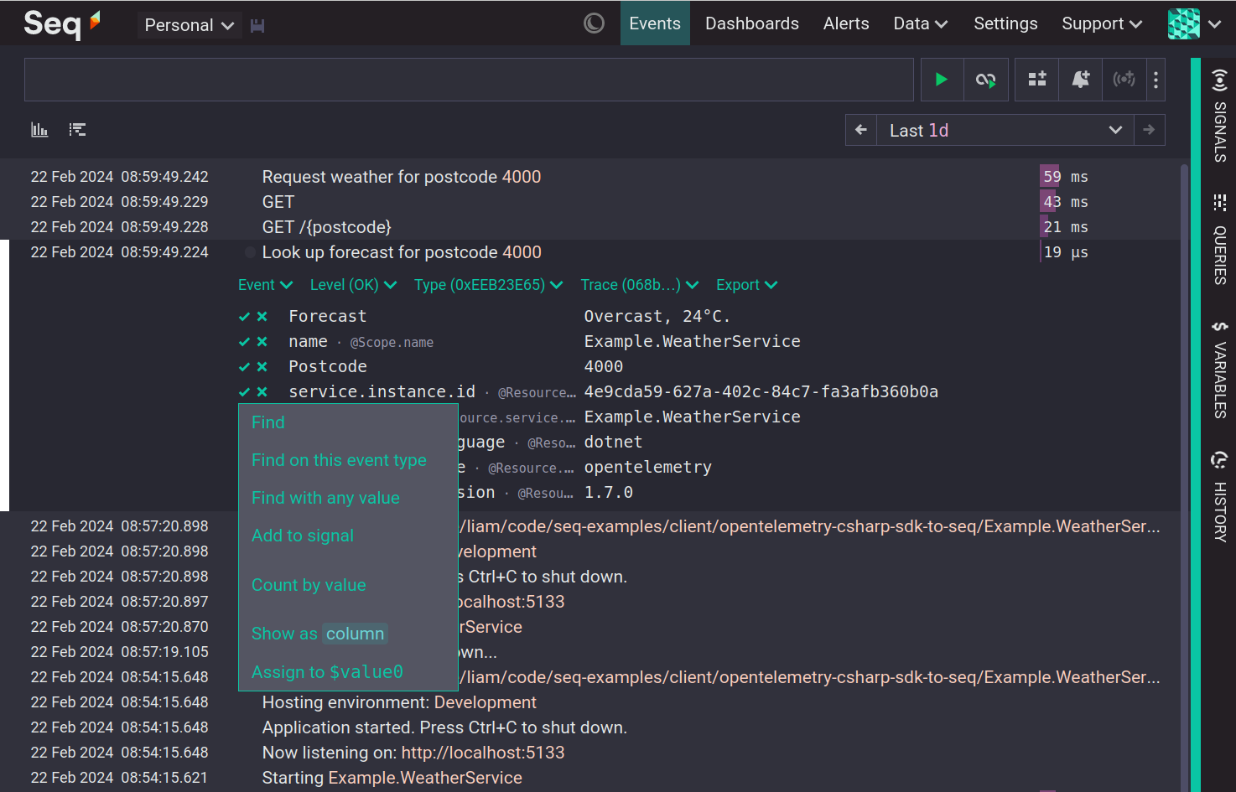Choose Add to signal
The image size is (1236, 792).
303,536
